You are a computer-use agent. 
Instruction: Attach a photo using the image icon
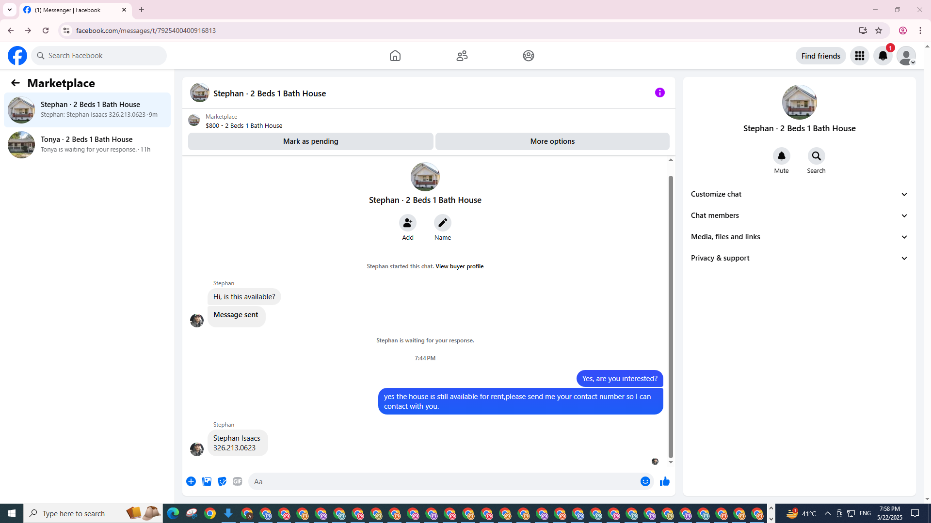tap(207, 481)
